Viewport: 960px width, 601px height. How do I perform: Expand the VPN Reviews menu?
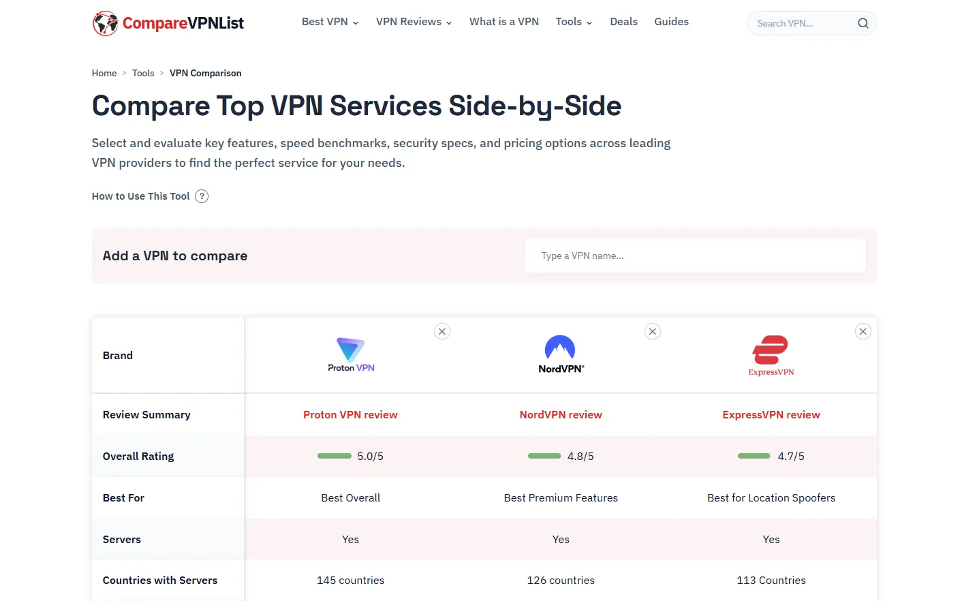(x=414, y=22)
